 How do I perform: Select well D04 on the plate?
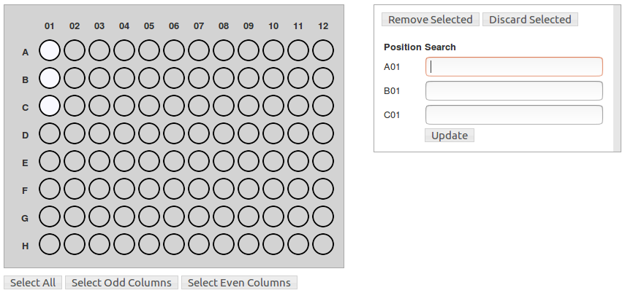(x=124, y=133)
